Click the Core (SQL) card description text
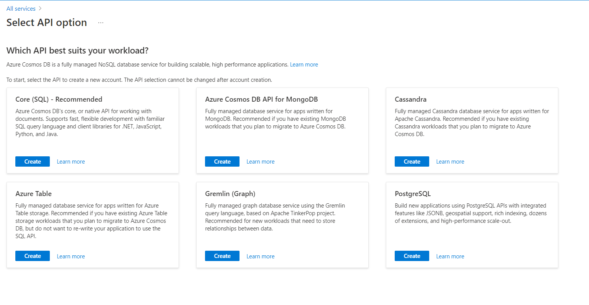The height and width of the screenshot is (305, 589). pos(90,123)
